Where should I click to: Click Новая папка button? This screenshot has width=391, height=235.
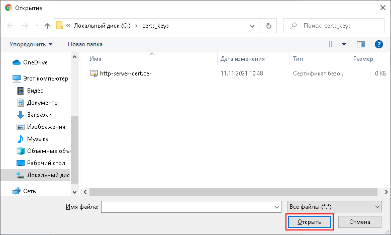[85, 44]
